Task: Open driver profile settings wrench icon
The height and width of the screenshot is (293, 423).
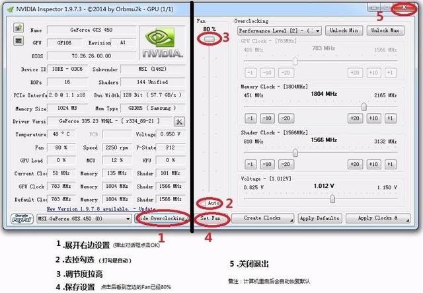Action: coord(179,122)
